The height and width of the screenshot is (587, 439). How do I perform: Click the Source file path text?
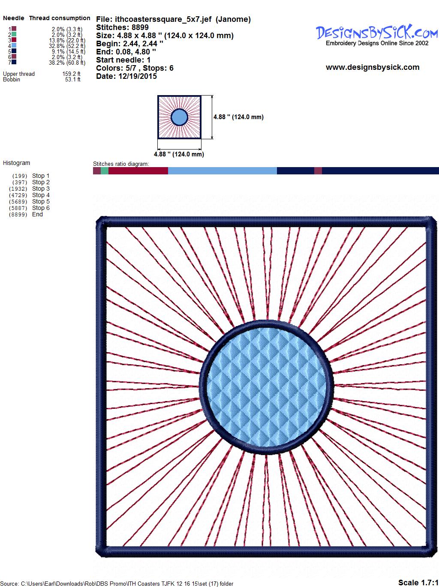coord(118,584)
